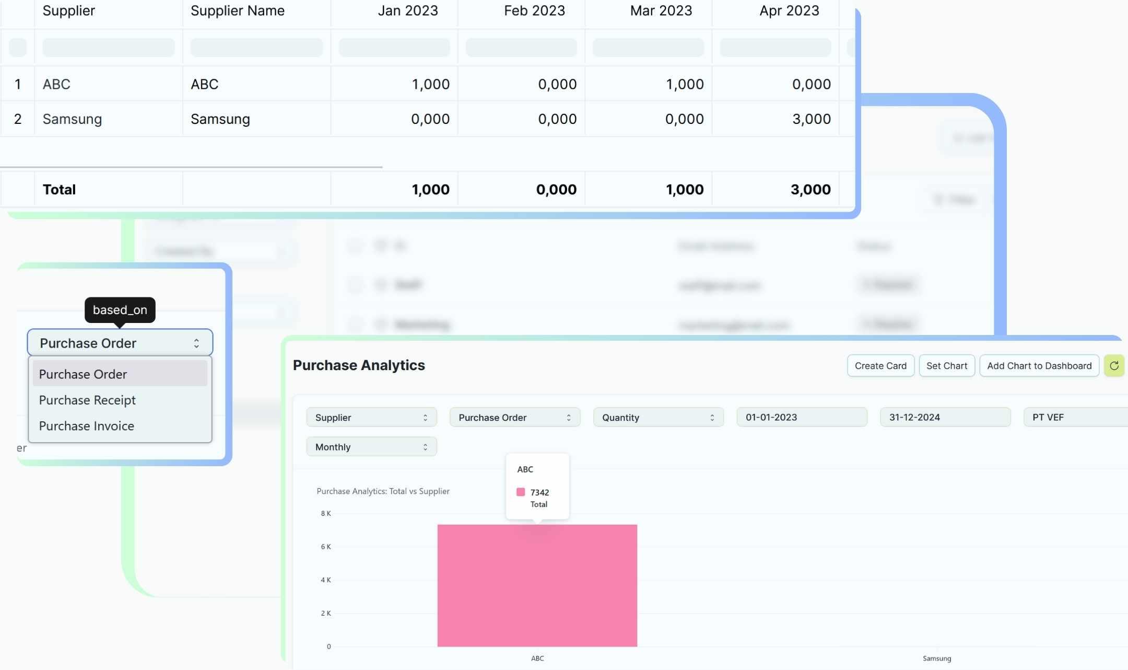Click the Supplier Name column filter box
This screenshot has width=1128, height=670.
(256, 48)
